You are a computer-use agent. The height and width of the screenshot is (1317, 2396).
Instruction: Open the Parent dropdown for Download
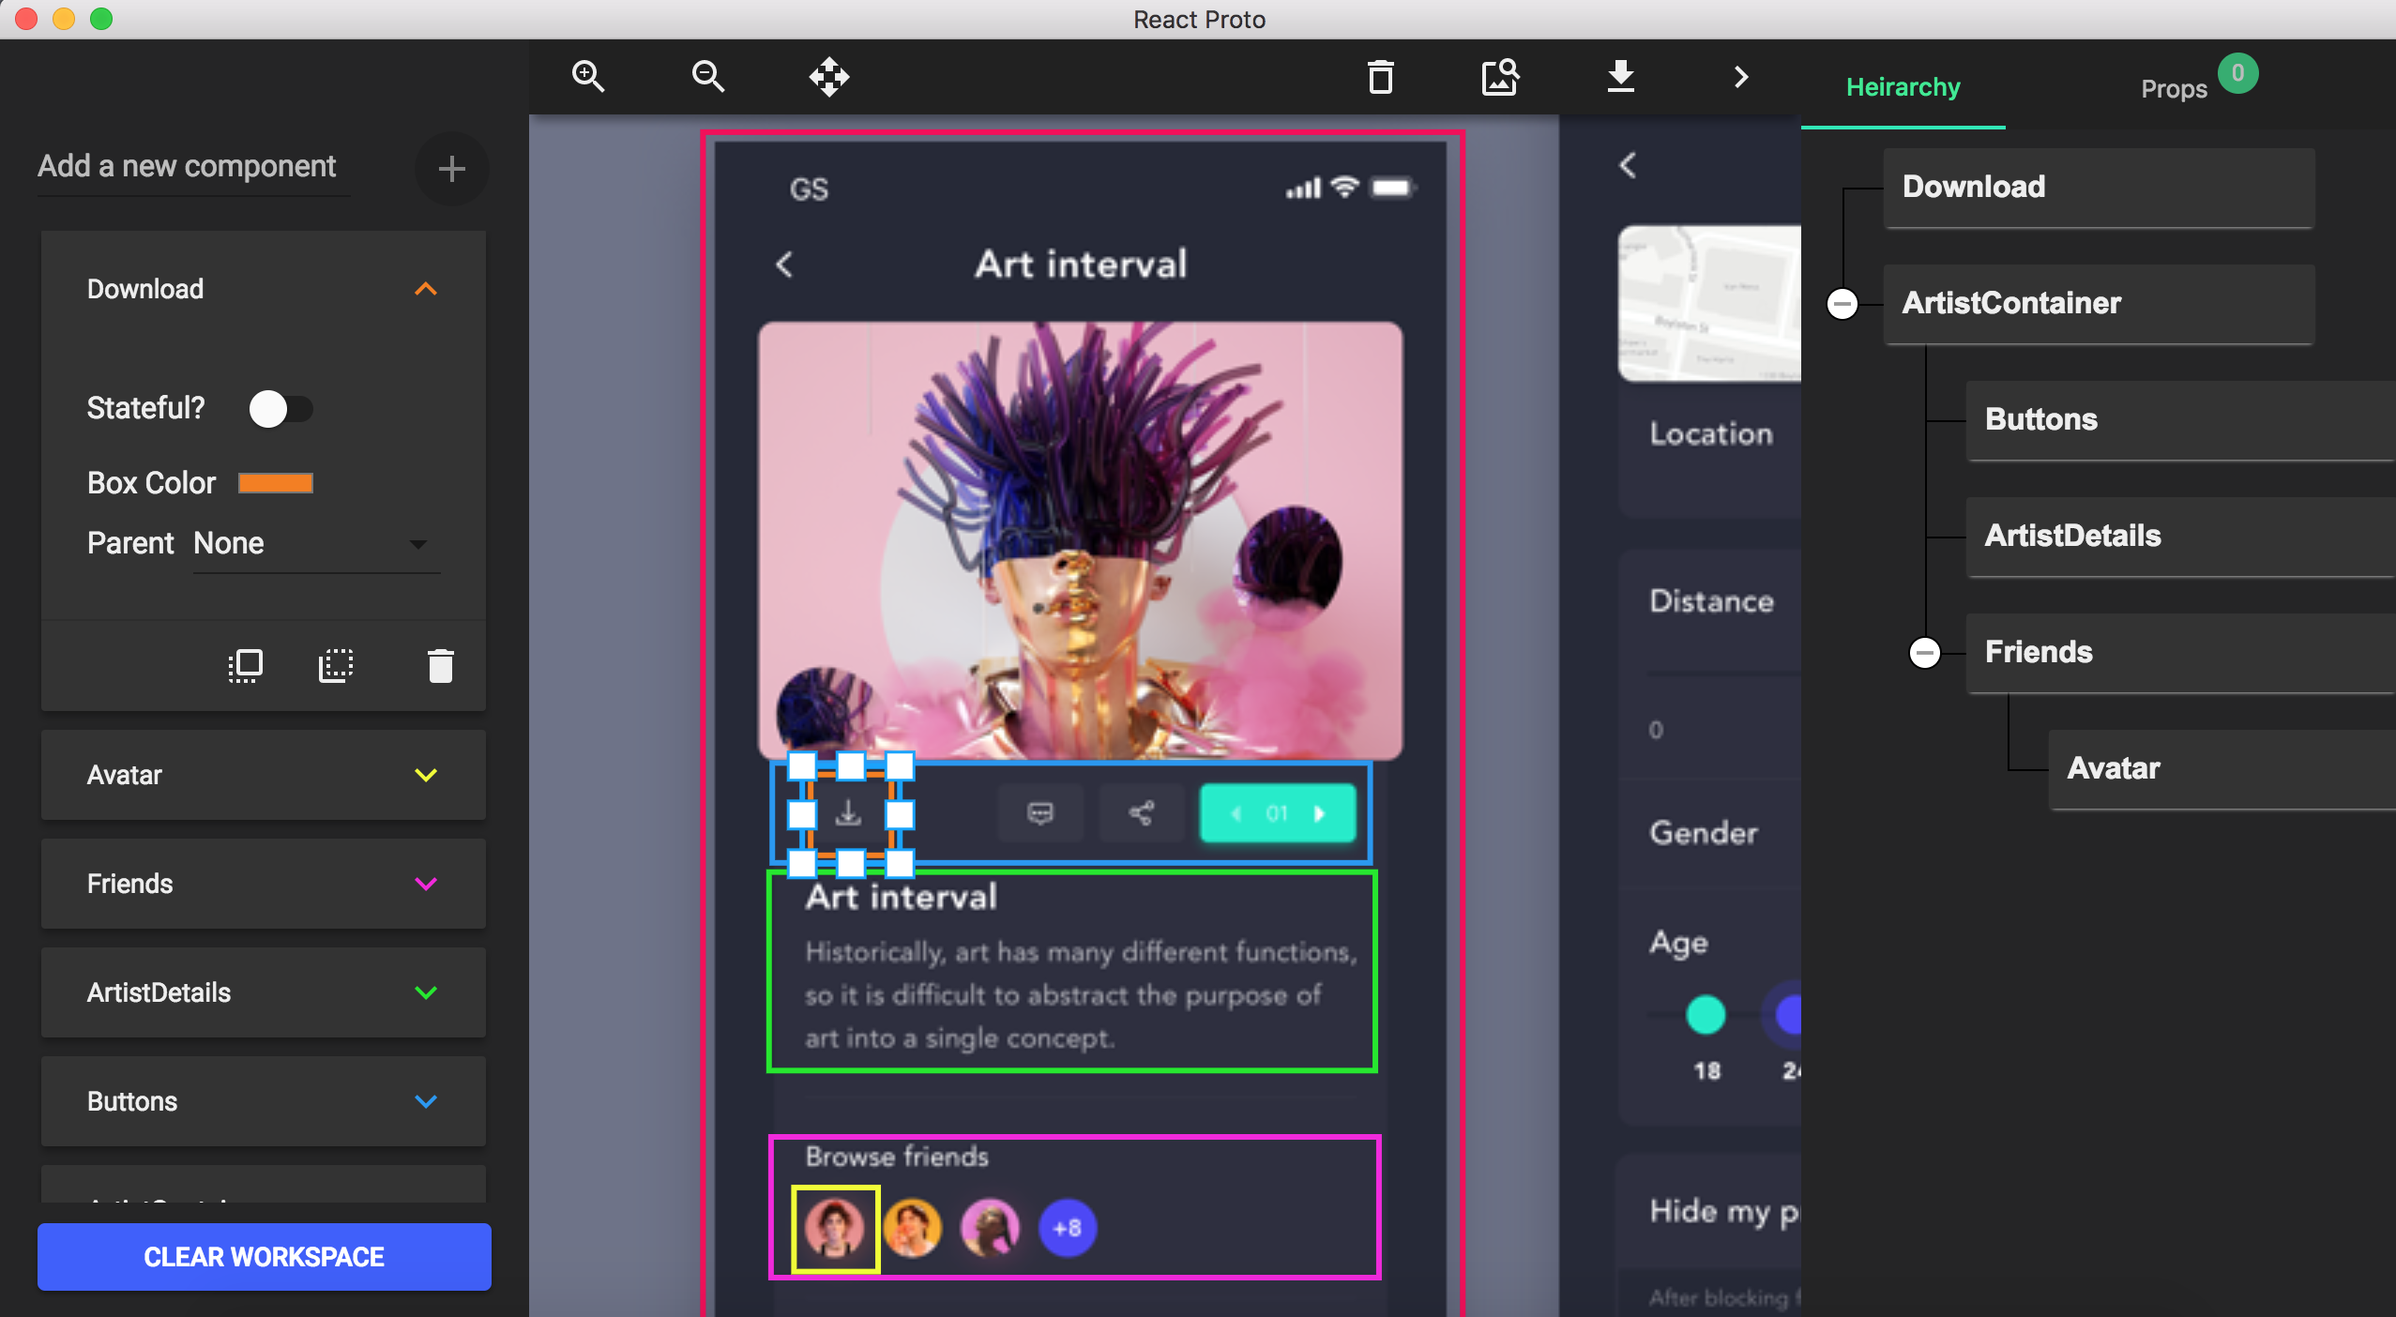[x=418, y=544]
